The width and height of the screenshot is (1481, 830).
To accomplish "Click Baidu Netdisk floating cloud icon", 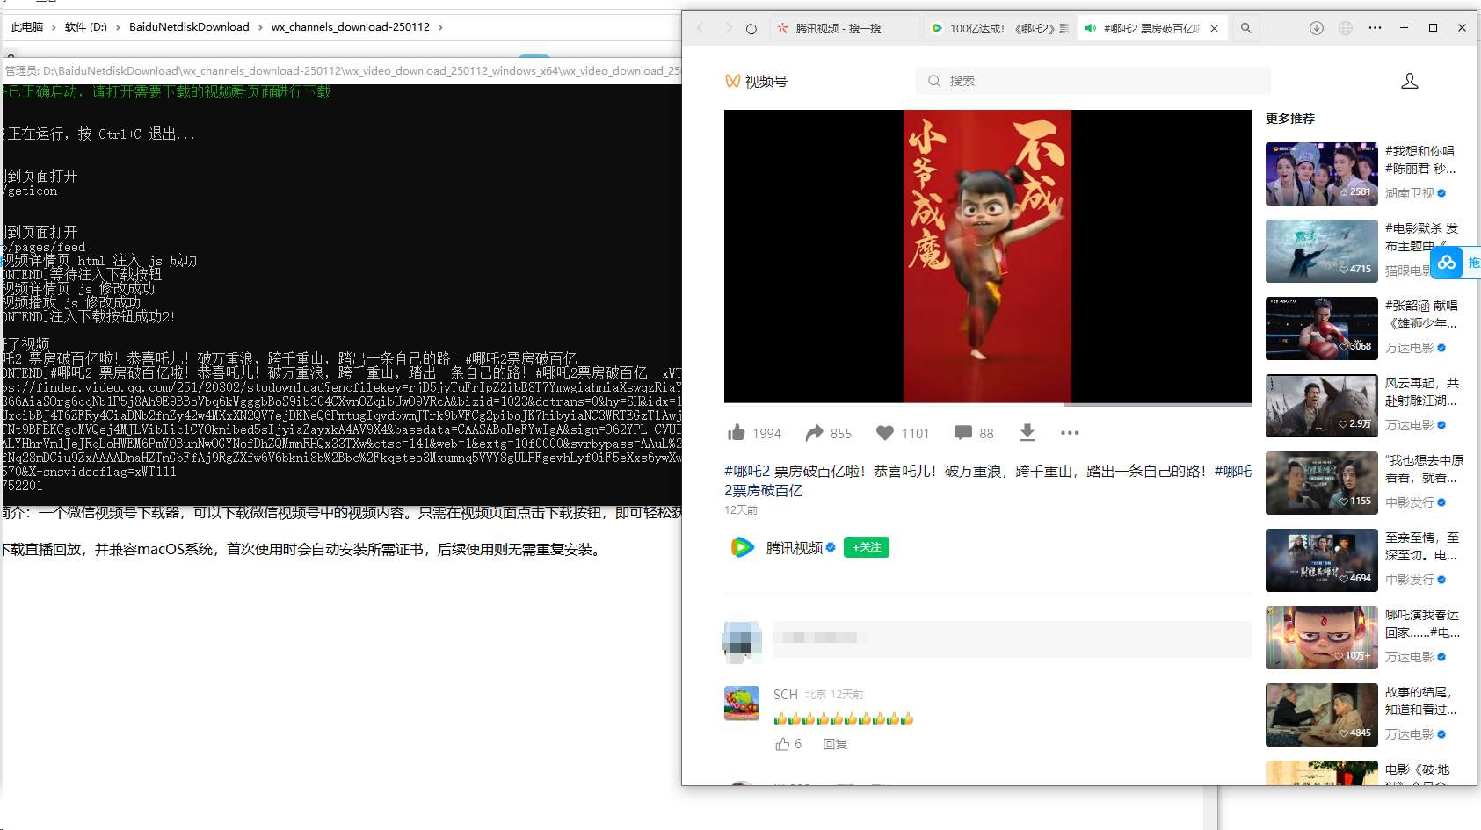I will click(1447, 263).
